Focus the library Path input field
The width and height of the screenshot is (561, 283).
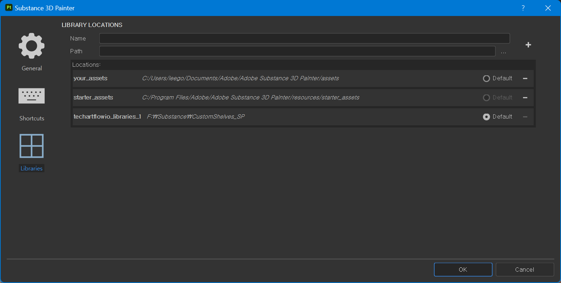[x=297, y=51]
